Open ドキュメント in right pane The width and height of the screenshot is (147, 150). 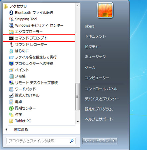(95, 36)
